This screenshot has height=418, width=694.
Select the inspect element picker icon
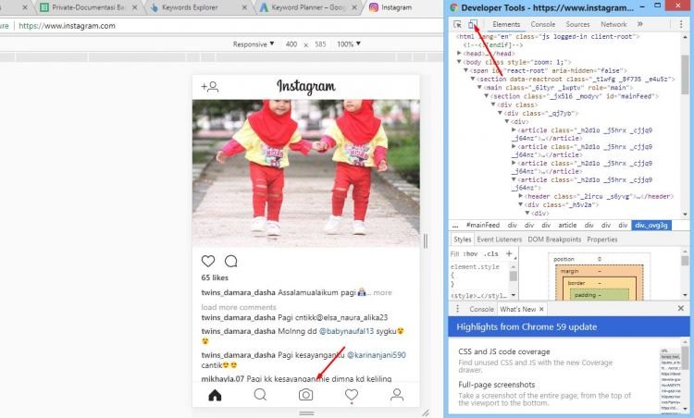pyautogui.click(x=458, y=24)
